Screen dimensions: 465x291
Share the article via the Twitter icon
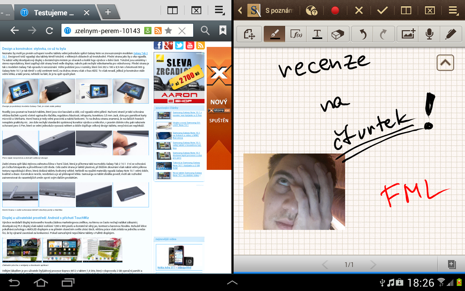(179, 45)
